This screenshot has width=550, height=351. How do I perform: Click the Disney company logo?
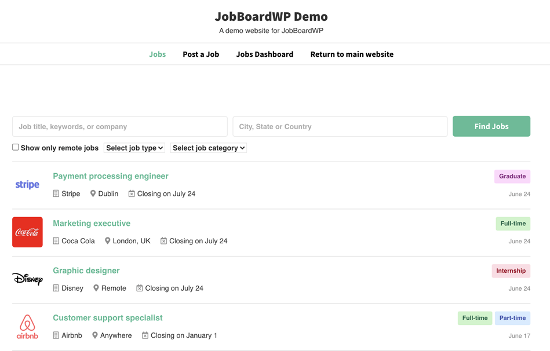coord(27,279)
